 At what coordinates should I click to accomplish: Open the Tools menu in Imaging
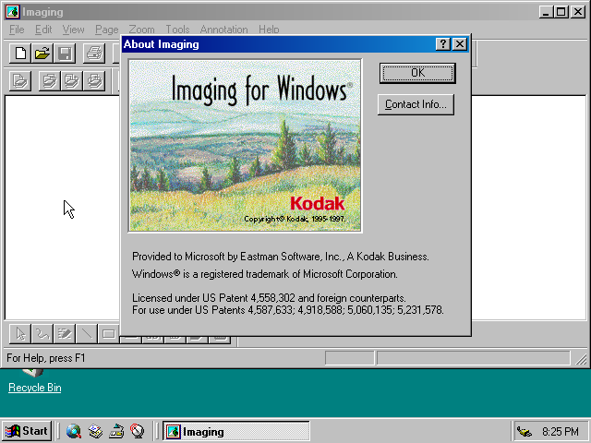coord(177,30)
